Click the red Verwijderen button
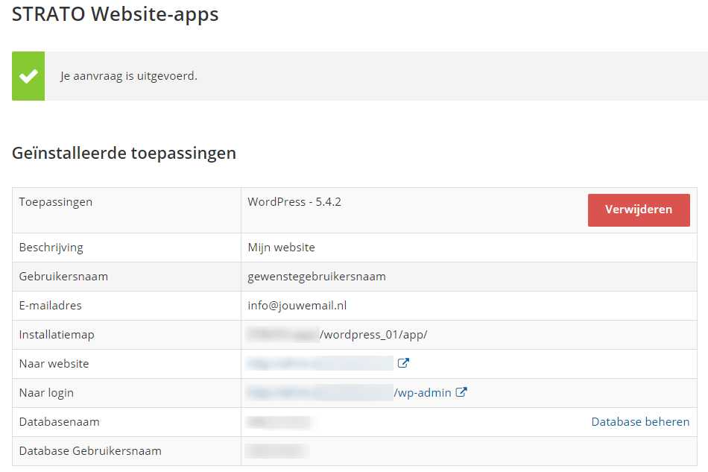 coord(639,210)
